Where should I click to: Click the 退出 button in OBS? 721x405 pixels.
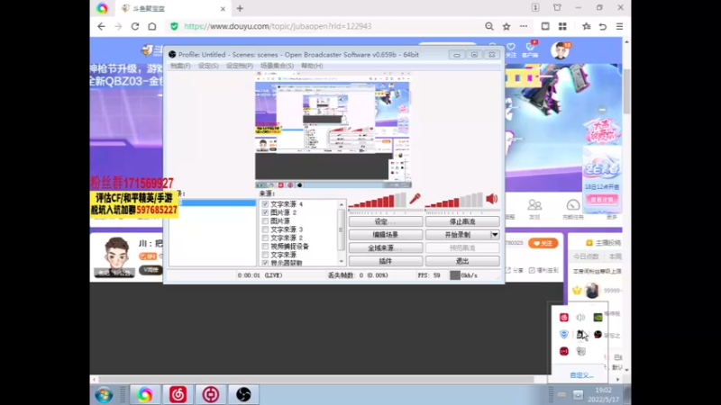462,261
